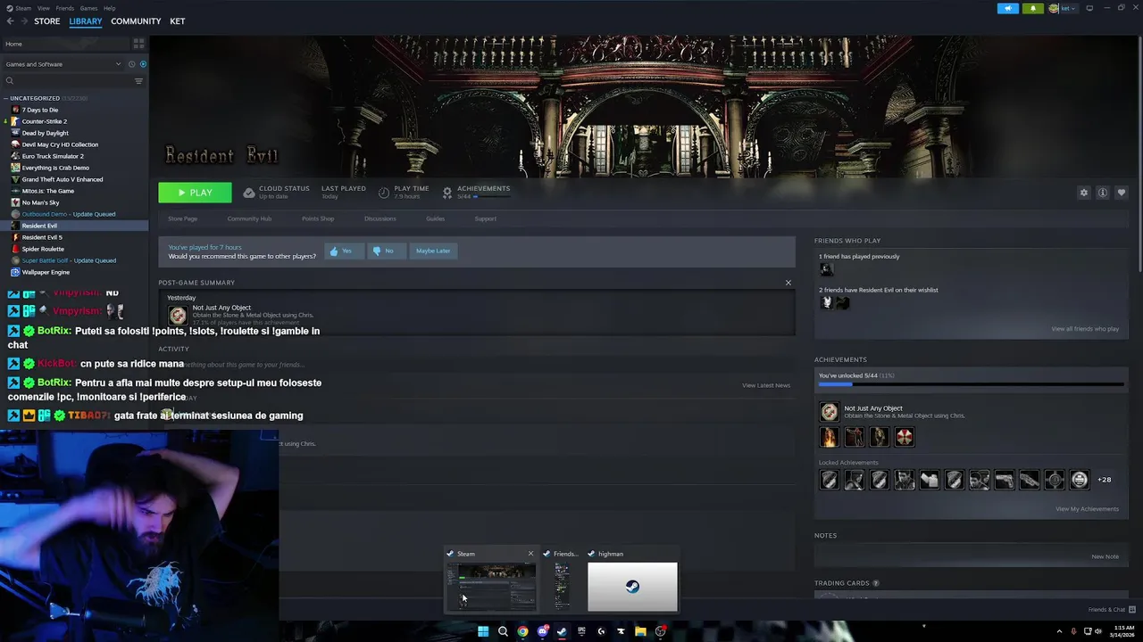
Task: Open trading cards help question mark
Action: pyautogui.click(x=875, y=583)
